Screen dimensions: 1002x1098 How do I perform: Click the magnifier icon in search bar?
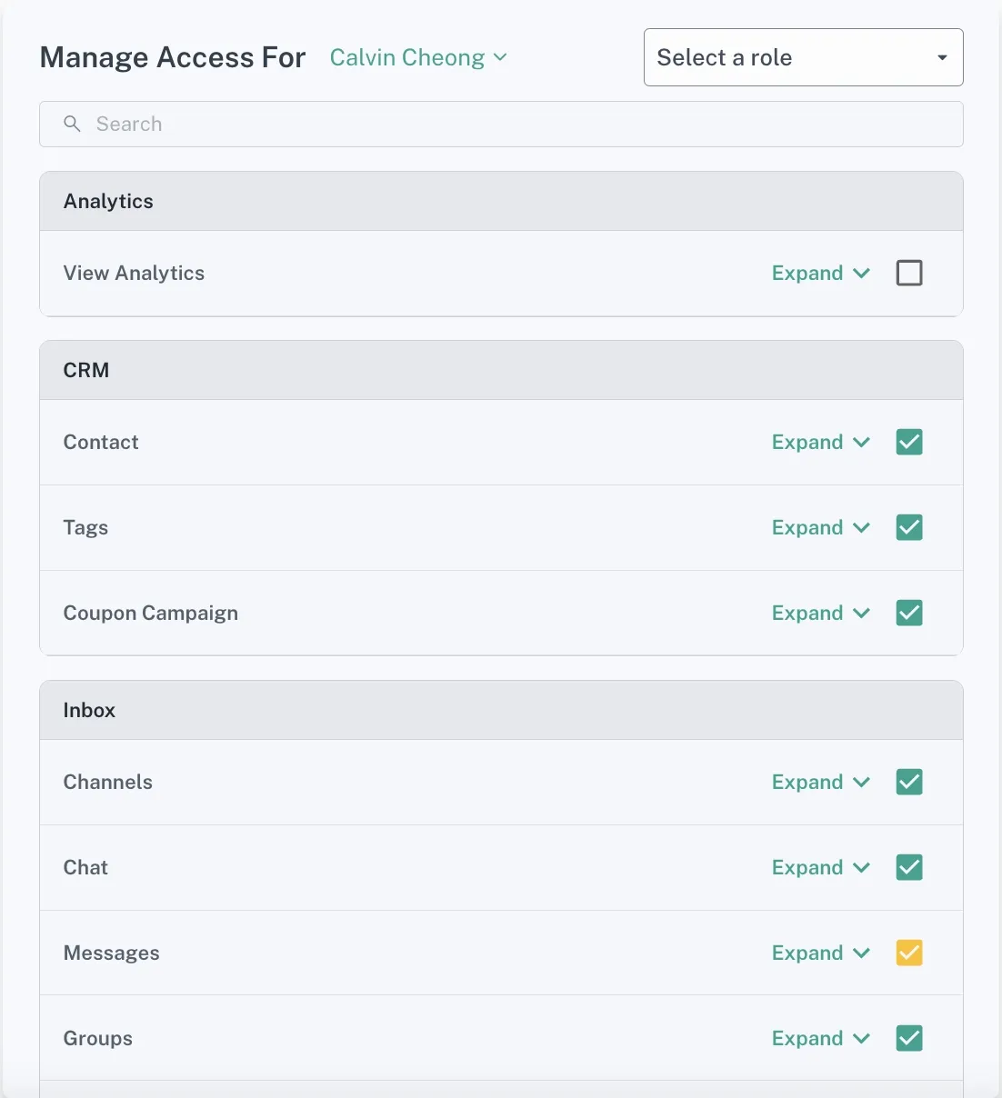(72, 124)
